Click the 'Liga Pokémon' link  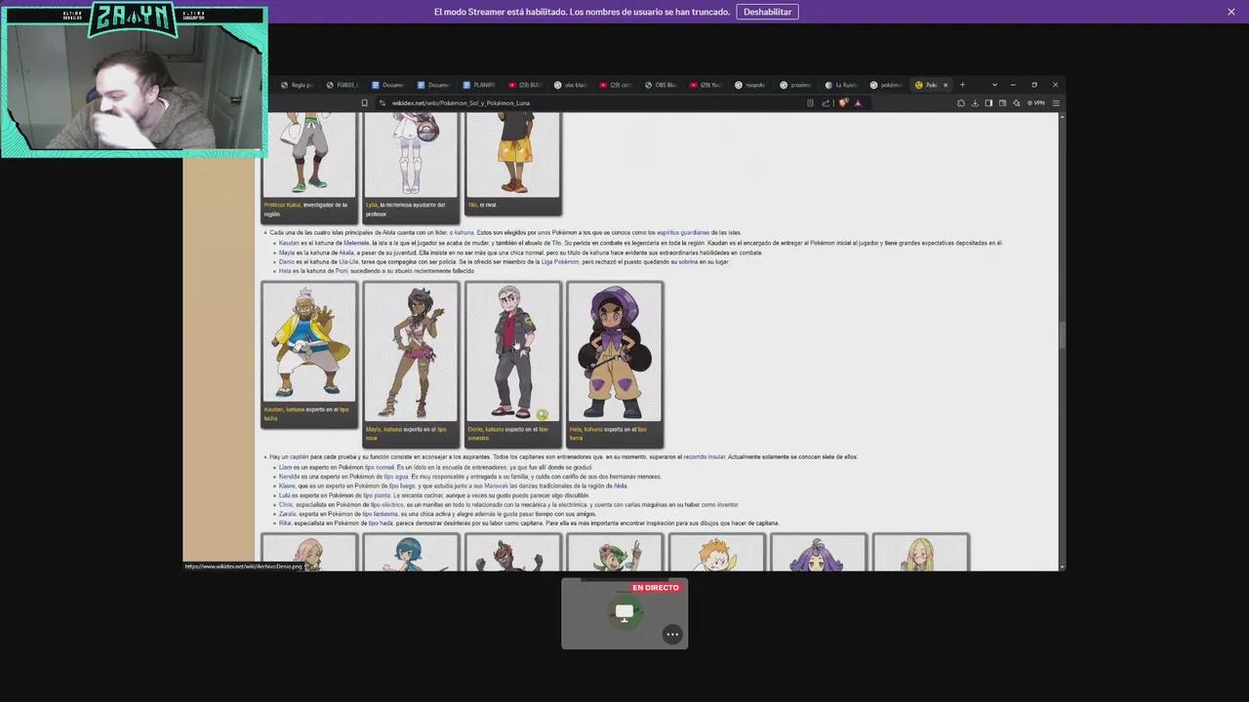click(560, 261)
